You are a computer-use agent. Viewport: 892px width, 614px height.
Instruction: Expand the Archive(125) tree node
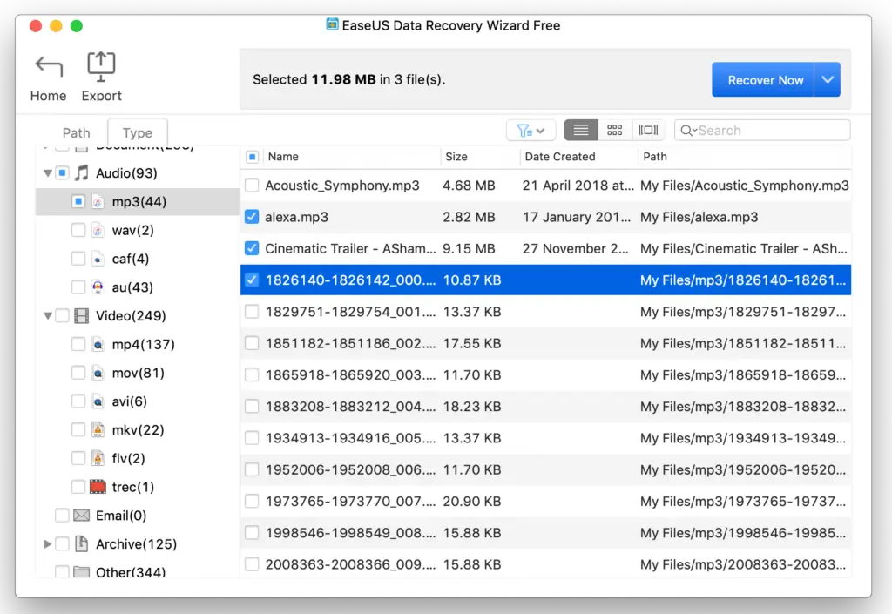coord(48,544)
